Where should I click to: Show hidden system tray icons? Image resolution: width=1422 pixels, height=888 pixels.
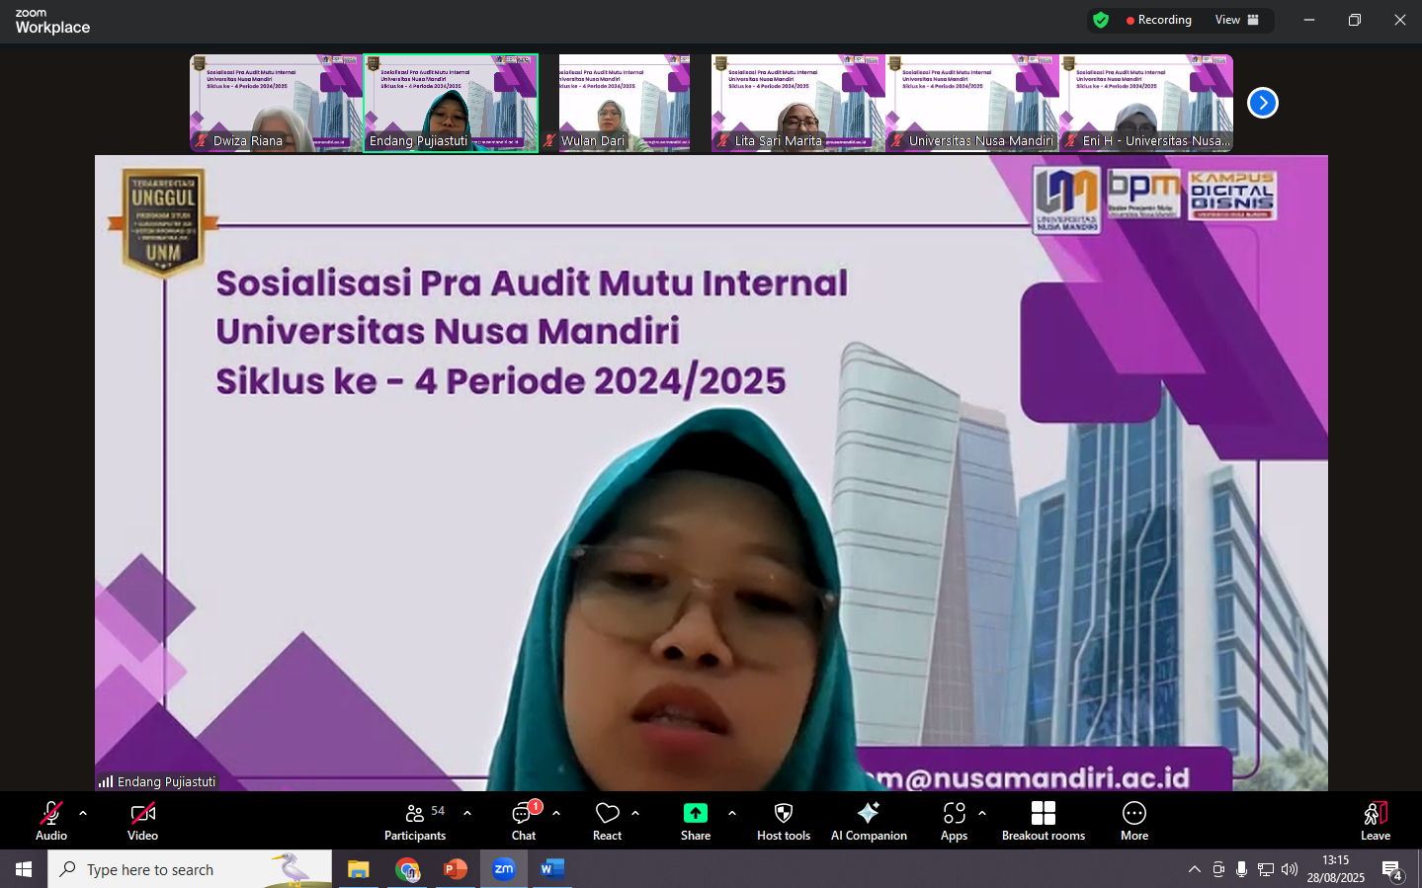pos(1195,869)
